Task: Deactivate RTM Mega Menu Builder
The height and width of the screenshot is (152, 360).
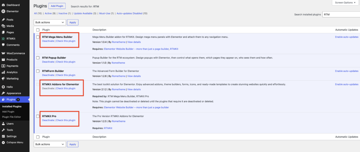Action: coord(48,41)
